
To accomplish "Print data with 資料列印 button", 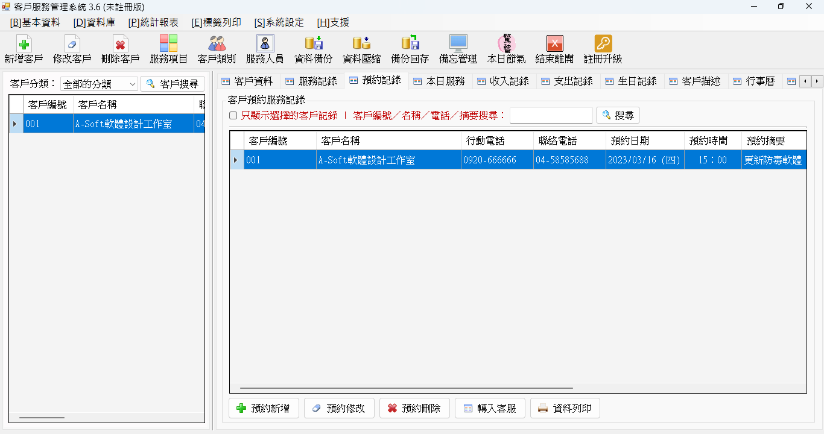I will [x=565, y=408].
